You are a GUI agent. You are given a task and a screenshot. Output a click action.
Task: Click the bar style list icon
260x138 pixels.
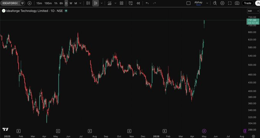click(x=88, y=3)
